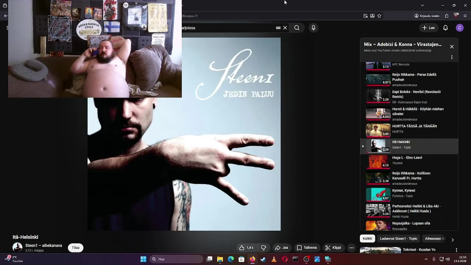Bookmark this page with the star icon
The image size is (471, 265).
pyautogui.click(x=379, y=16)
